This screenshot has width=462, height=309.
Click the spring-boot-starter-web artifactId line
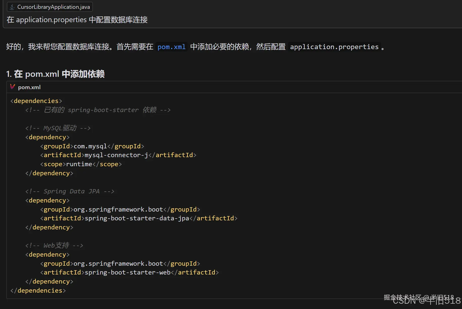(x=129, y=272)
